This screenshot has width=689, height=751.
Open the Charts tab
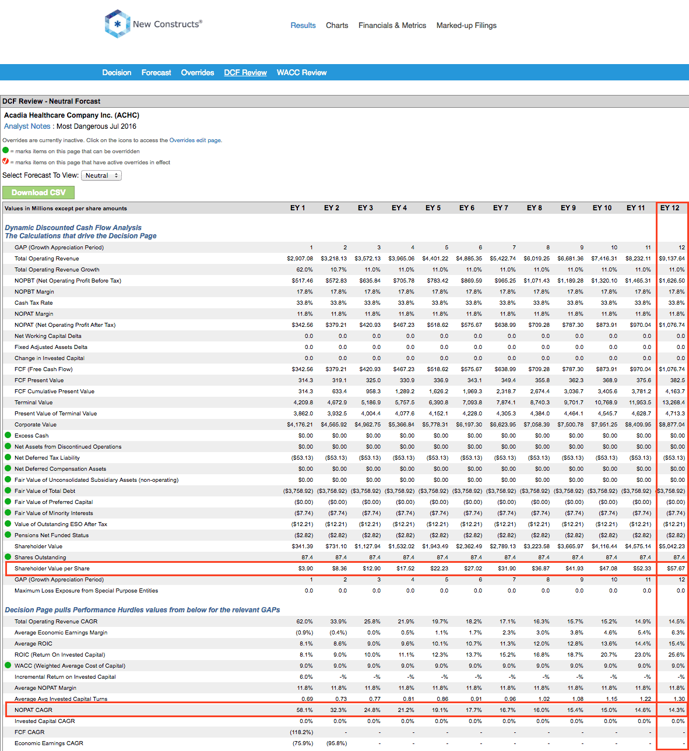coord(337,26)
